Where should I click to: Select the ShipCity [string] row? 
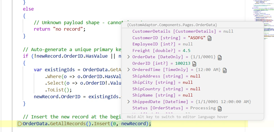[162, 82]
